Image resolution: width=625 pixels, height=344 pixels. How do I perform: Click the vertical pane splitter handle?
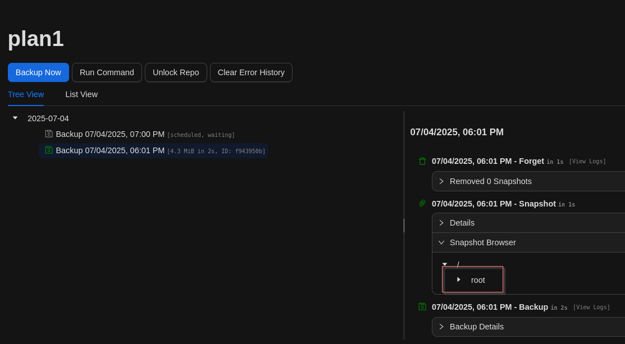[404, 226]
